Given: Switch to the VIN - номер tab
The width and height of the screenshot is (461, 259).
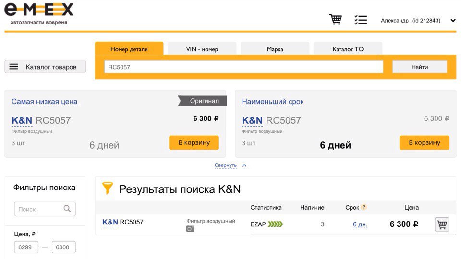Looking at the screenshot, I should click(202, 49).
